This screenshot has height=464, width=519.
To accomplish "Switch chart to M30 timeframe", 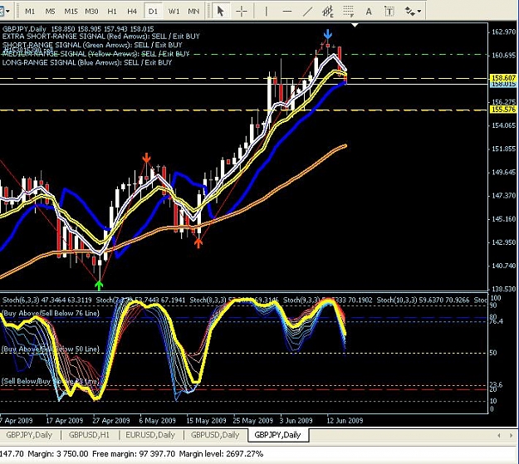I will click(91, 12).
